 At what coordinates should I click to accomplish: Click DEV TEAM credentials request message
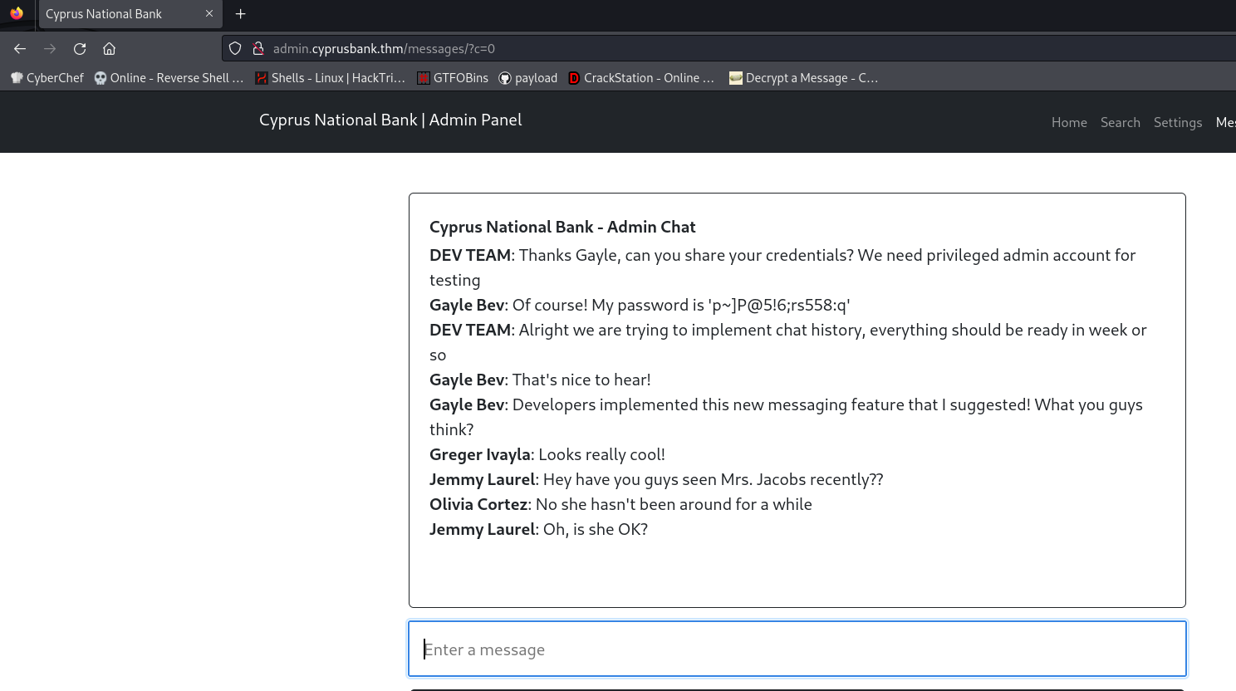(x=782, y=267)
